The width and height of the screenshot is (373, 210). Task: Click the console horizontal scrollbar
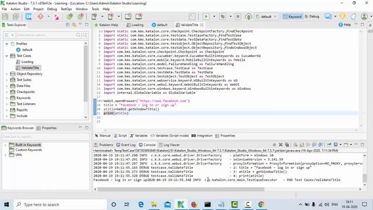coord(181,189)
